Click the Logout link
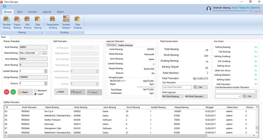The height and width of the screenshot is (139, 263). [x=257, y=11]
